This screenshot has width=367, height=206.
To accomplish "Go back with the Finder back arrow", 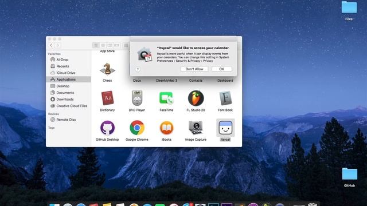I will (51, 45).
